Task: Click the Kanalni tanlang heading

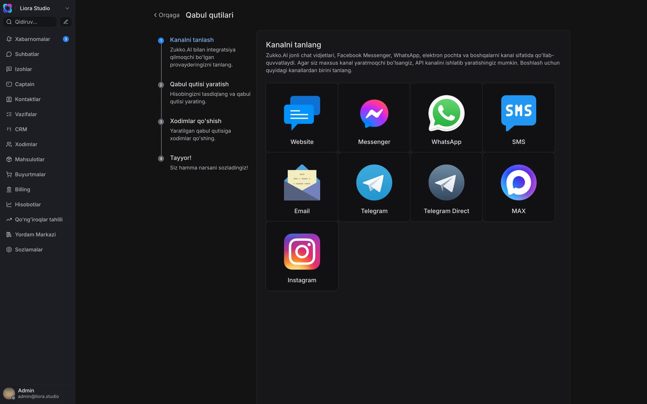Action: [293, 45]
